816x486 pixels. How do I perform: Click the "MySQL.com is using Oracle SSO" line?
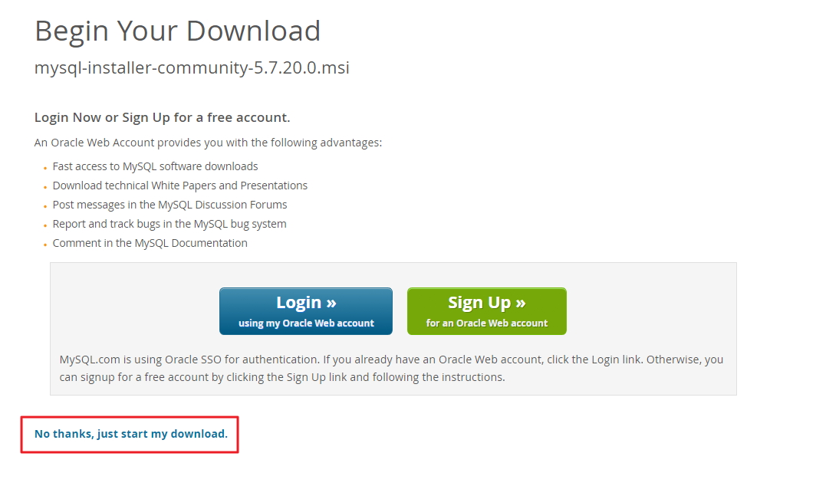pos(391,360)
